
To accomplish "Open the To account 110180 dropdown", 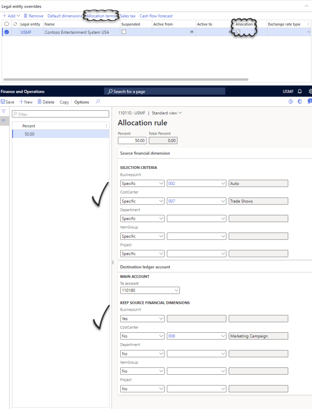I will click(177, 290).
